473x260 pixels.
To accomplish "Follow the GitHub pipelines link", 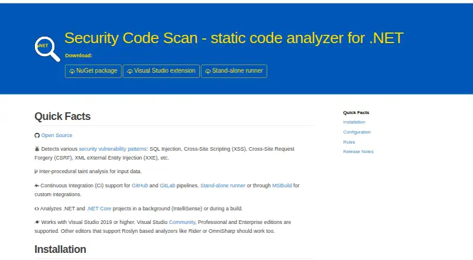I will point(140,186).
